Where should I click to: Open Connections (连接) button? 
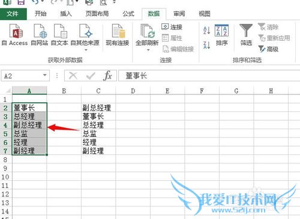(172, 27)
